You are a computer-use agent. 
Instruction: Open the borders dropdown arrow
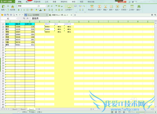(x=30, y=10)
